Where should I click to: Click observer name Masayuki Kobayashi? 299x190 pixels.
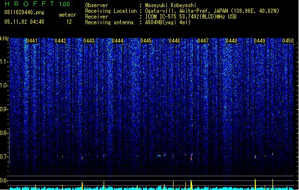tap(171, 5)
